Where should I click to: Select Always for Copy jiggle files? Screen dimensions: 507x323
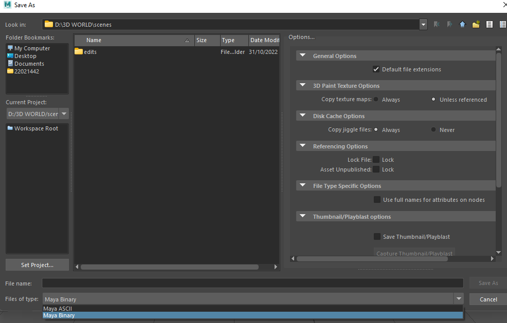pos(376,129)
